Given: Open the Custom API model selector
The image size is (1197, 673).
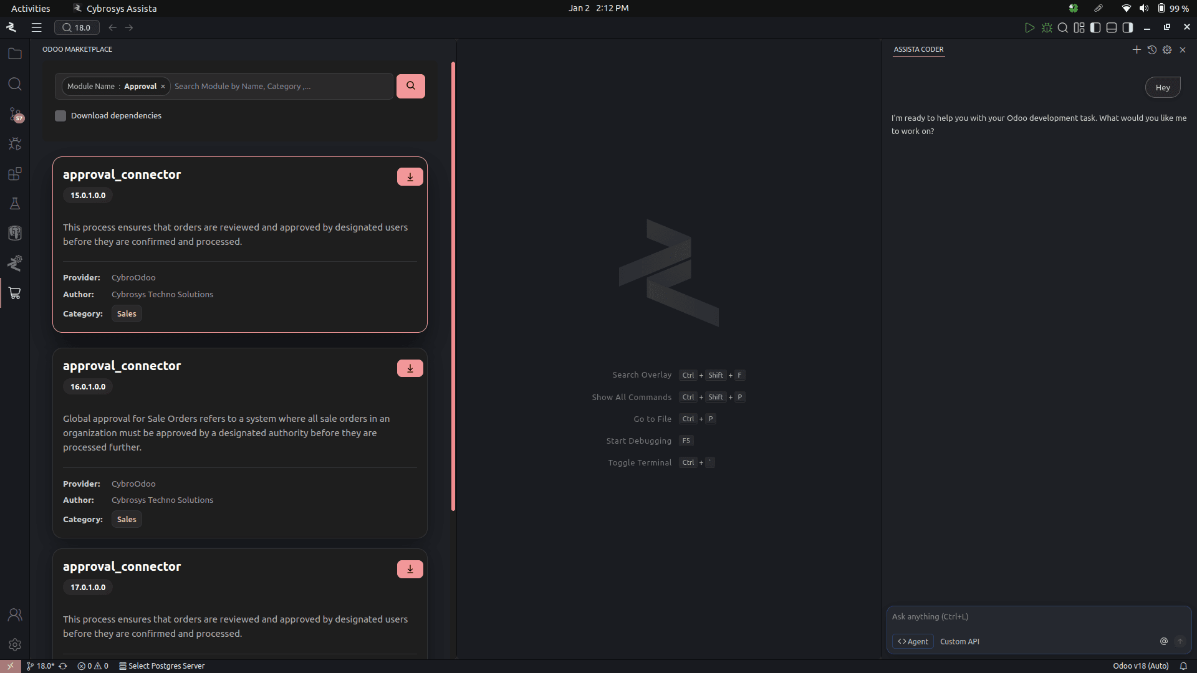Looking at the screenshot, I should click(x=959, y=641).
